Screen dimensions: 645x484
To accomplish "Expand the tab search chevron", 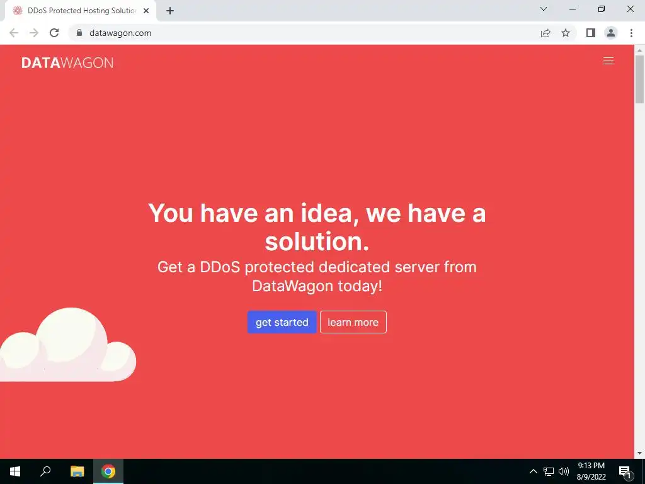I will click(544, 9).
